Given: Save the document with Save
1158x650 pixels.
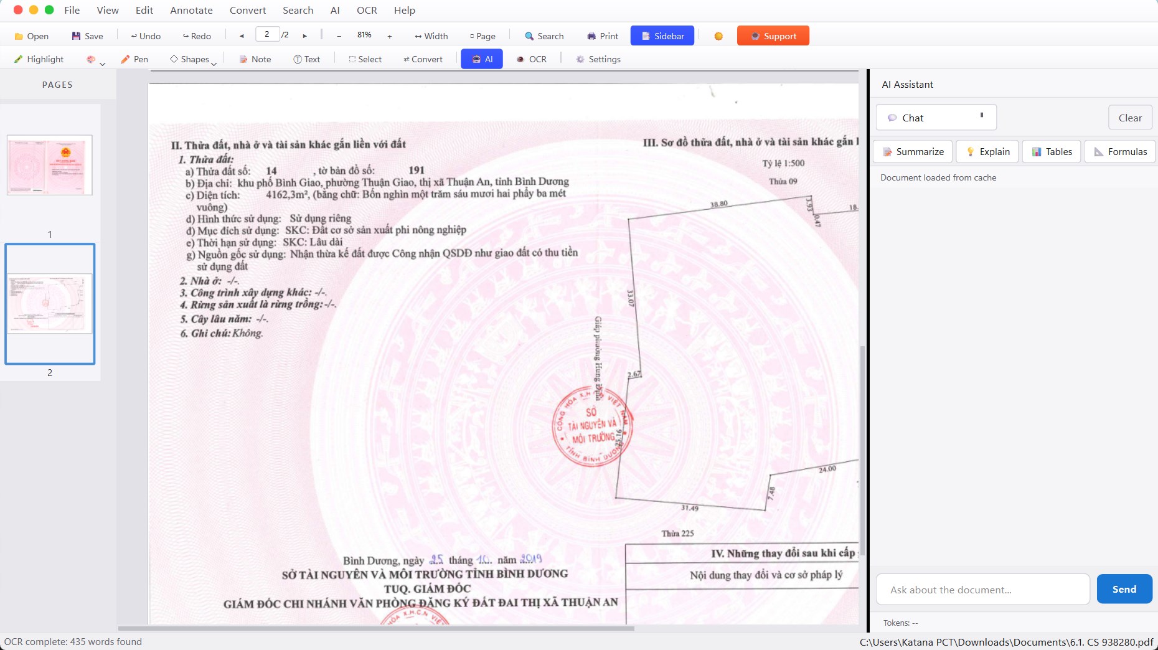Looking at the screenshot, I should pyautogui.click(x=87, y=36).
